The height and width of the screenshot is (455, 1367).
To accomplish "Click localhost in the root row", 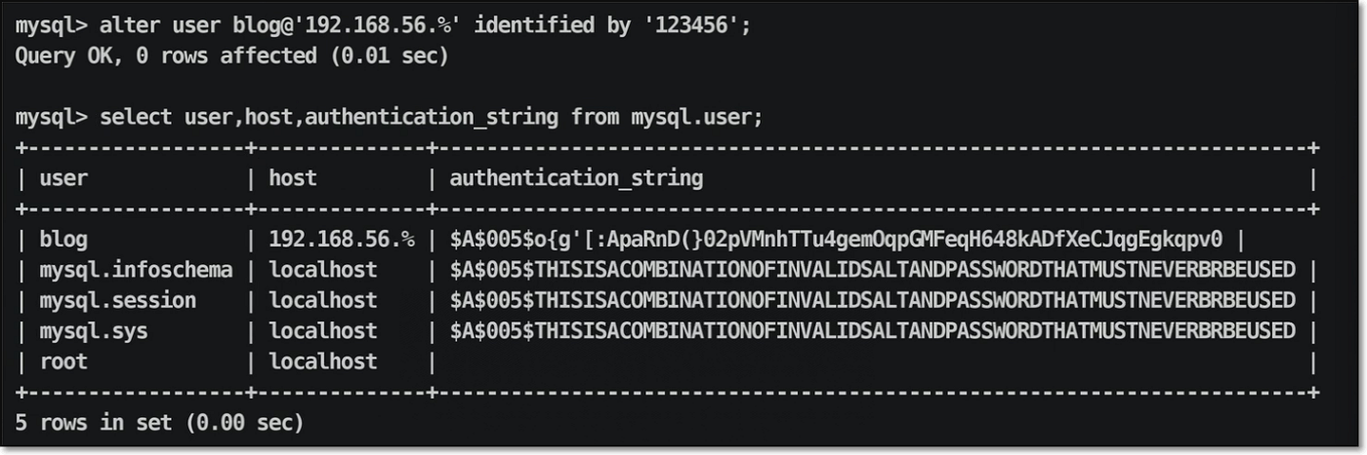I will 323,361.
